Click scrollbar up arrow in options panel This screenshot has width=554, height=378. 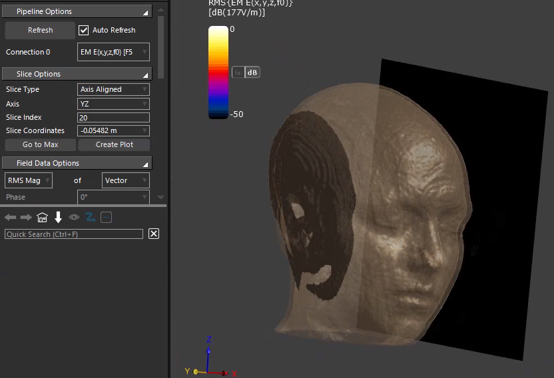(160, 10)
